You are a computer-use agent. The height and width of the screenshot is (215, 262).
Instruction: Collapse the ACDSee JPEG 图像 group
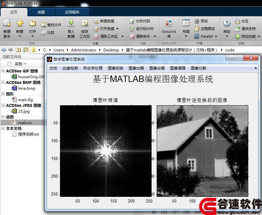point(3,105)
